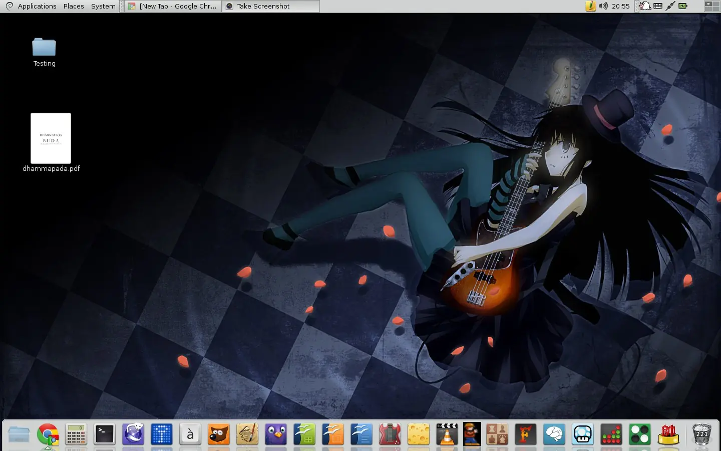Open the paintbrush drawing app icon
This screenshot has height=451, width=721.
coord(247,434)
